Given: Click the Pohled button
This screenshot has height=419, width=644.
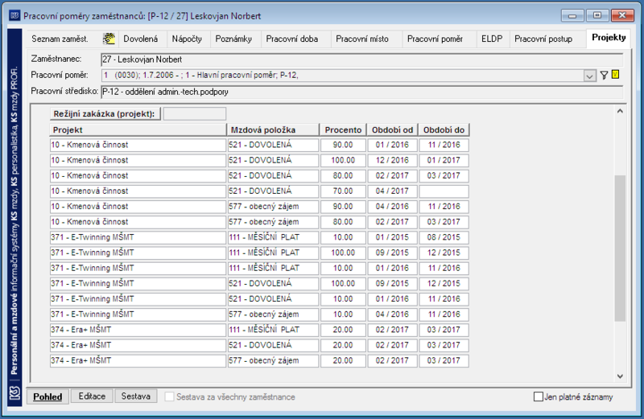Looking at the screenshot, I should click(47, 396).
